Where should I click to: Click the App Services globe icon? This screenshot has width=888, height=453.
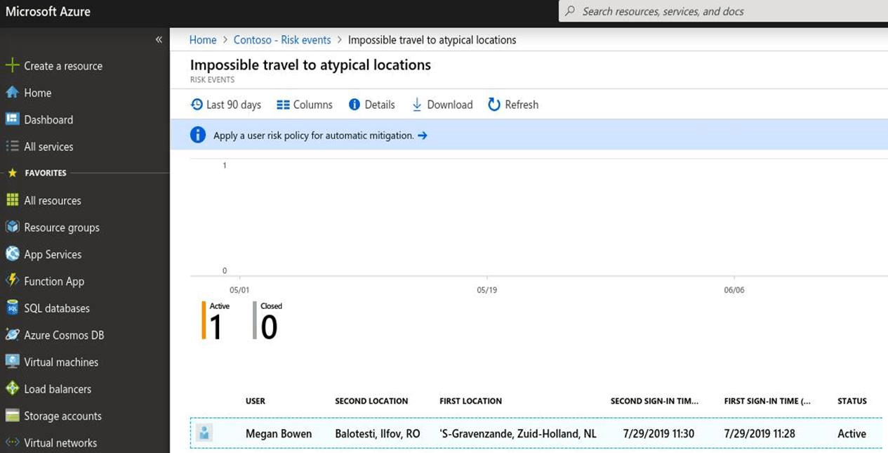[x=12, y=254]
